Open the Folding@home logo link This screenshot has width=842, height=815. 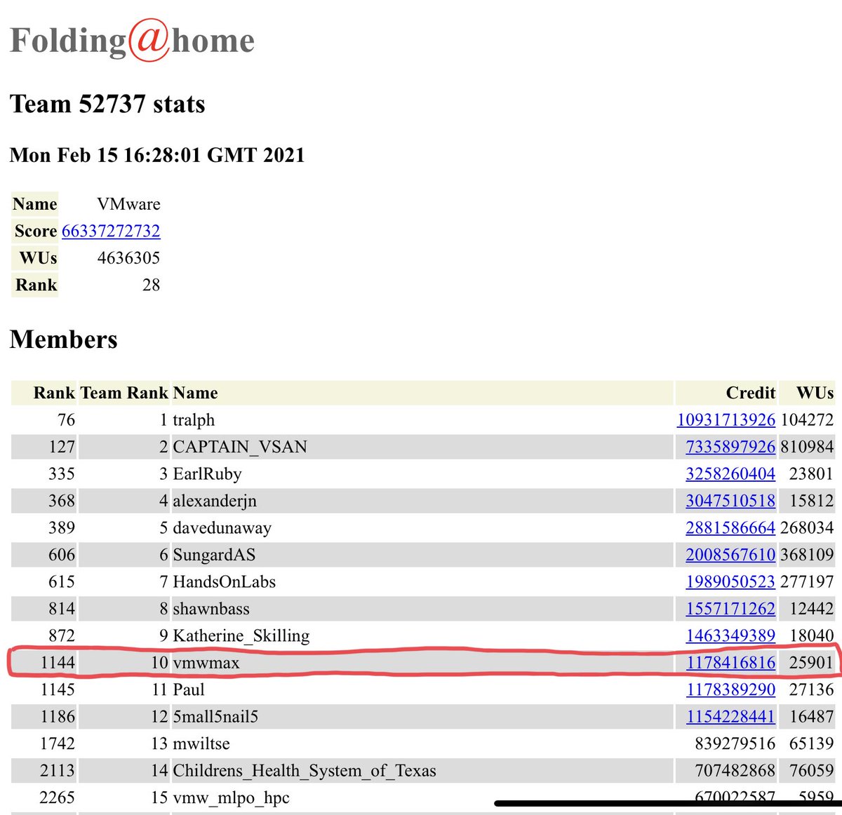(x=132, y=40)
